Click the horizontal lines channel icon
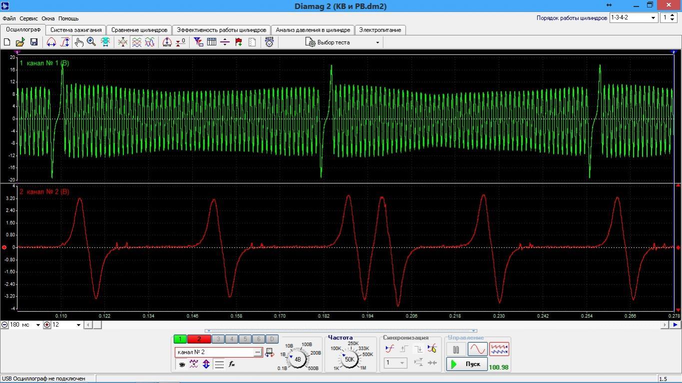 (x=219, y=365)
